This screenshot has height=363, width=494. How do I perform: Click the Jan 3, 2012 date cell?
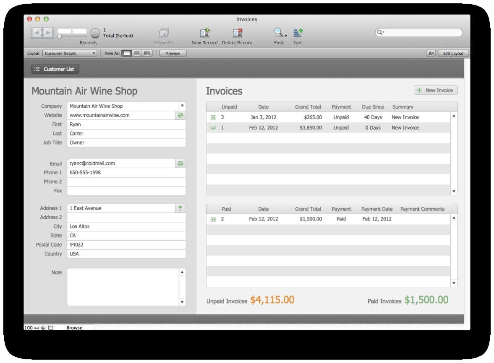click(264, 117)
